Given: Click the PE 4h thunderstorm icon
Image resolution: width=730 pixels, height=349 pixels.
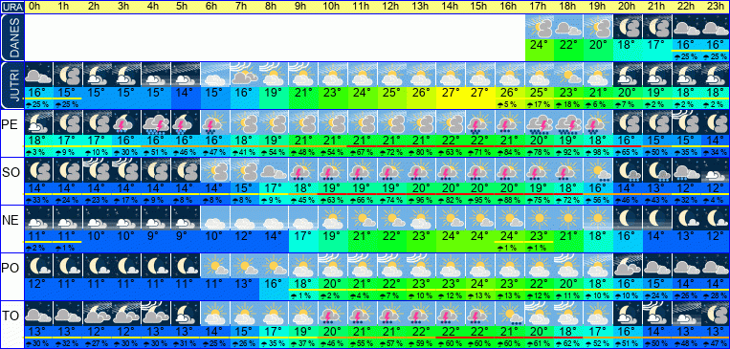Looking at the screenshot, I should point(157,122).
